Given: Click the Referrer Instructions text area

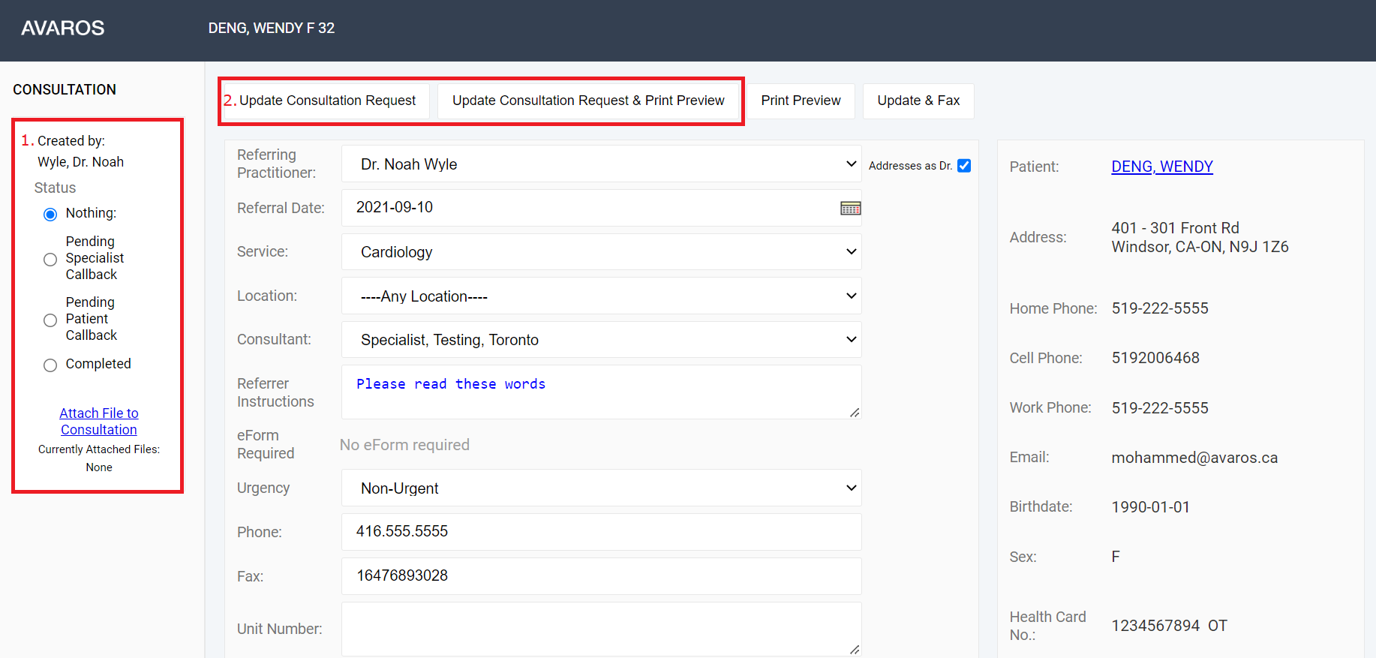Looking at the screenshot, I should click(x=601, y=392).
